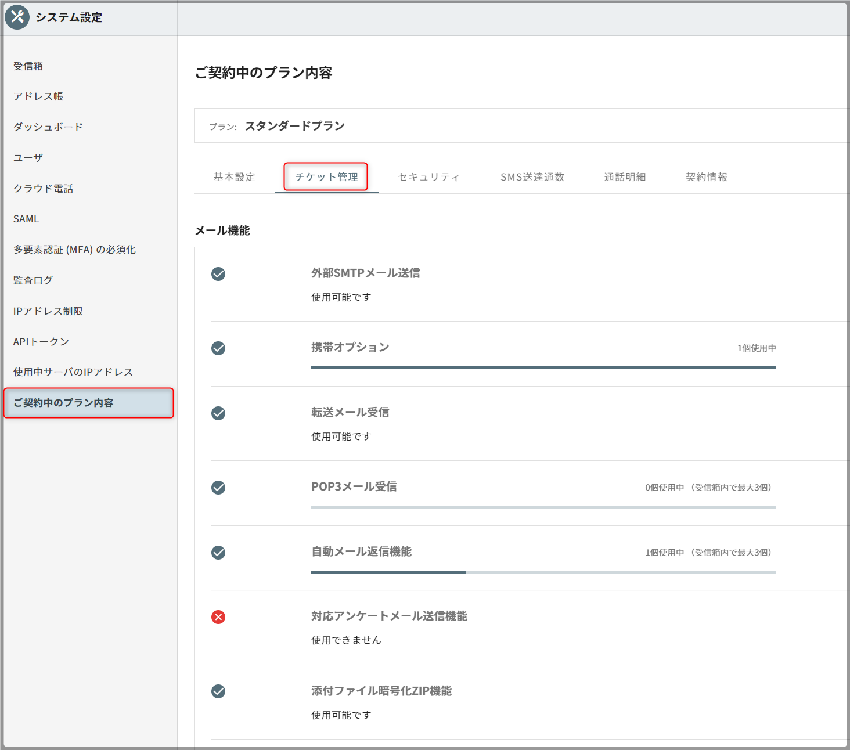
Task: View the 通話明細 tab
Action: 625,177
